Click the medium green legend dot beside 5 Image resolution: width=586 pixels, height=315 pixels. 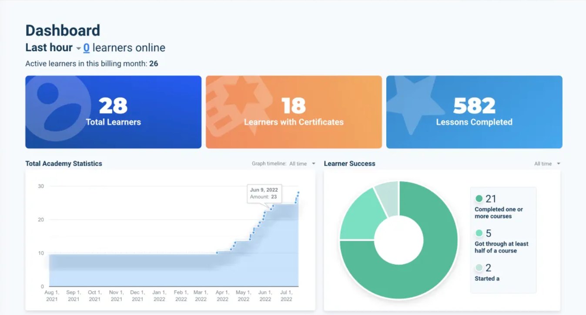[479, 233]
